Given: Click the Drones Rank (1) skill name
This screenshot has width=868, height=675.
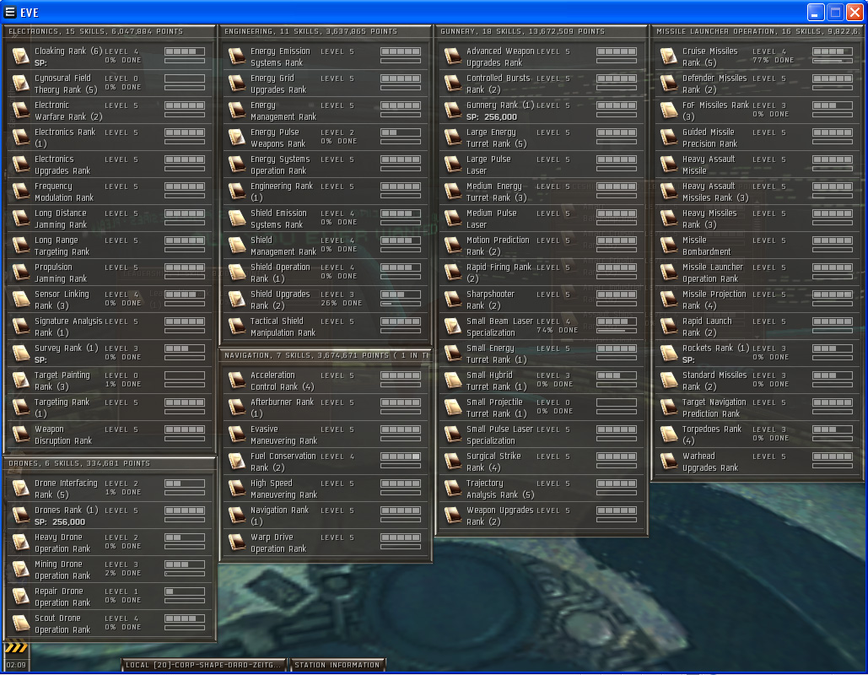Looking at the screenshot, I should click(x=66, y=510).
